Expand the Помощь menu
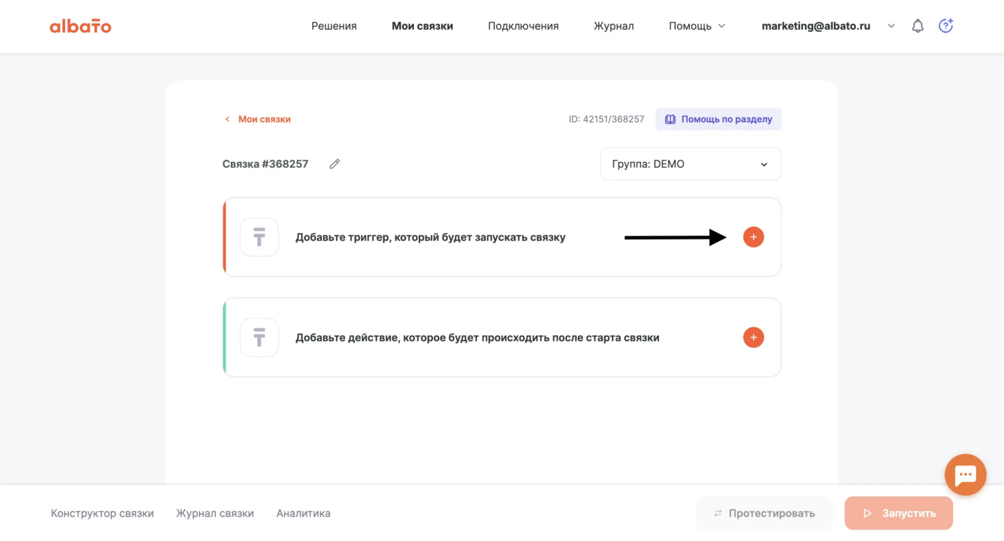The width and height of the screenshot is (1004, 541). click(x=697, y=26)
